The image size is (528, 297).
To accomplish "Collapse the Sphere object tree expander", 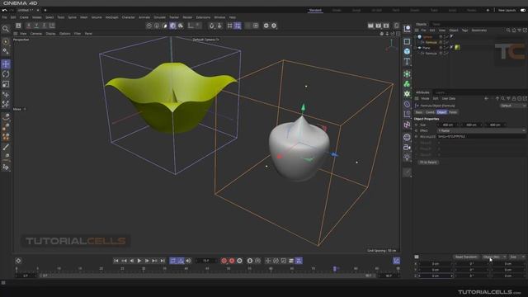I will [416, 36].
